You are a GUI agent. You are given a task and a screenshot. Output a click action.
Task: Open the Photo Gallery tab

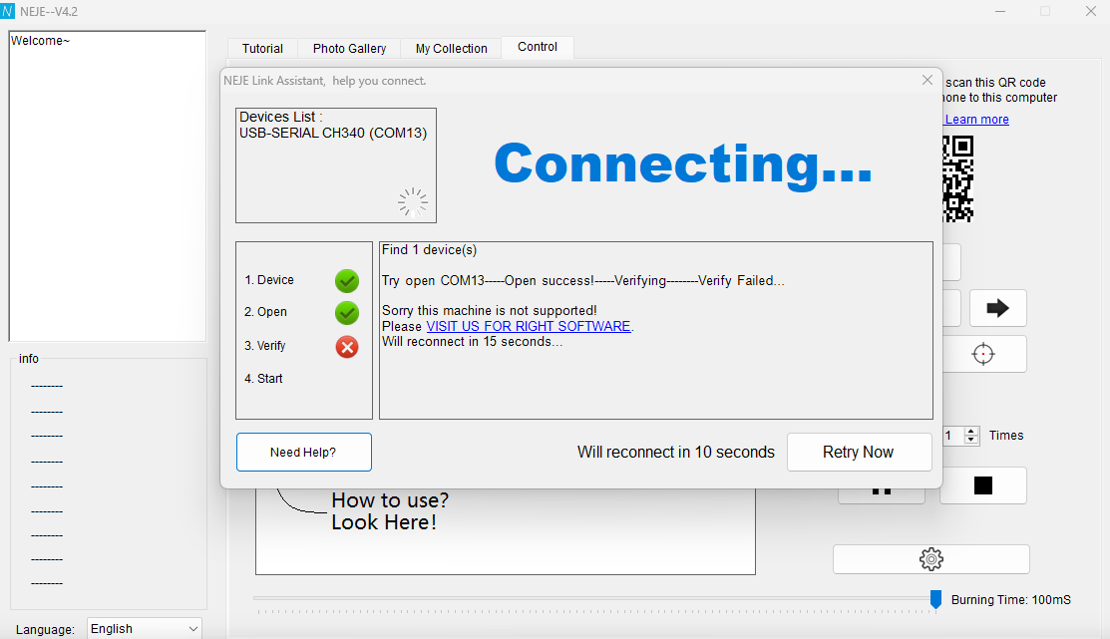pos(349,48)
